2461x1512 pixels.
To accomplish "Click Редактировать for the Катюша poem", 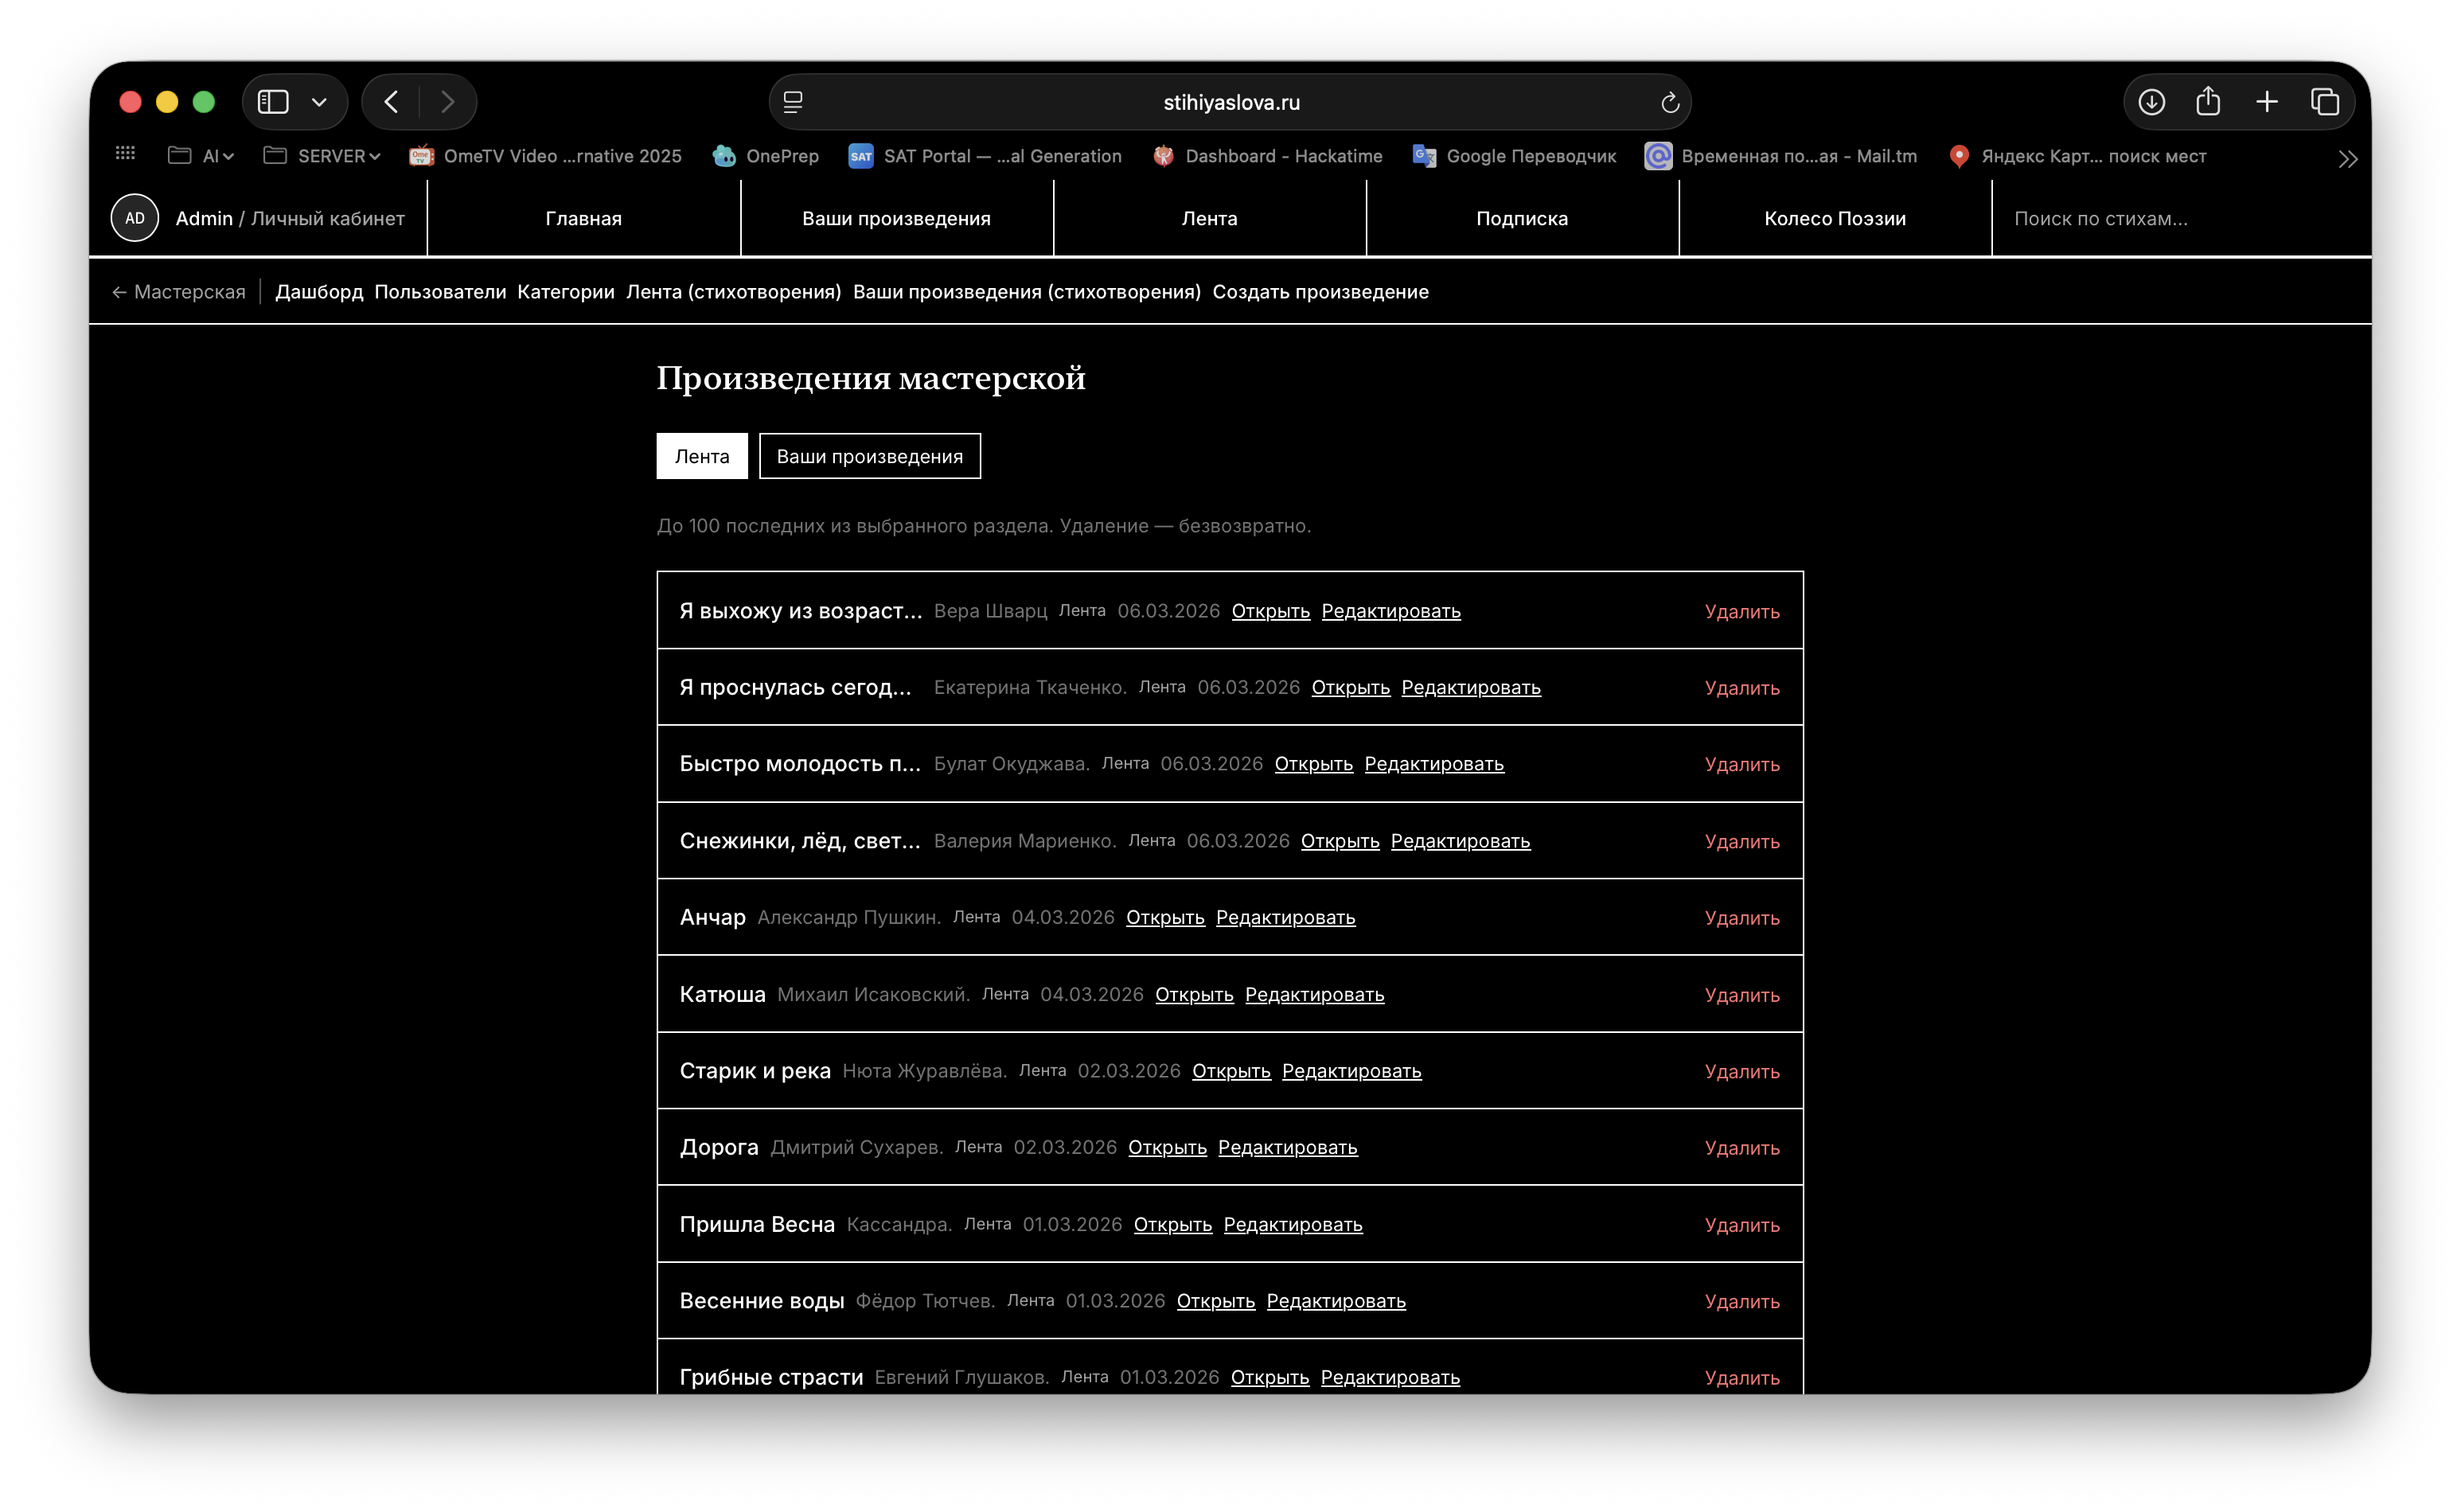I will [1314, 994].
